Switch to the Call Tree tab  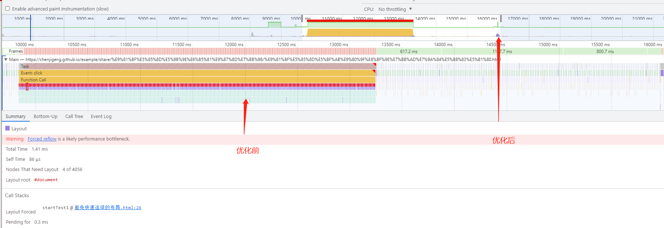(74, 117)
